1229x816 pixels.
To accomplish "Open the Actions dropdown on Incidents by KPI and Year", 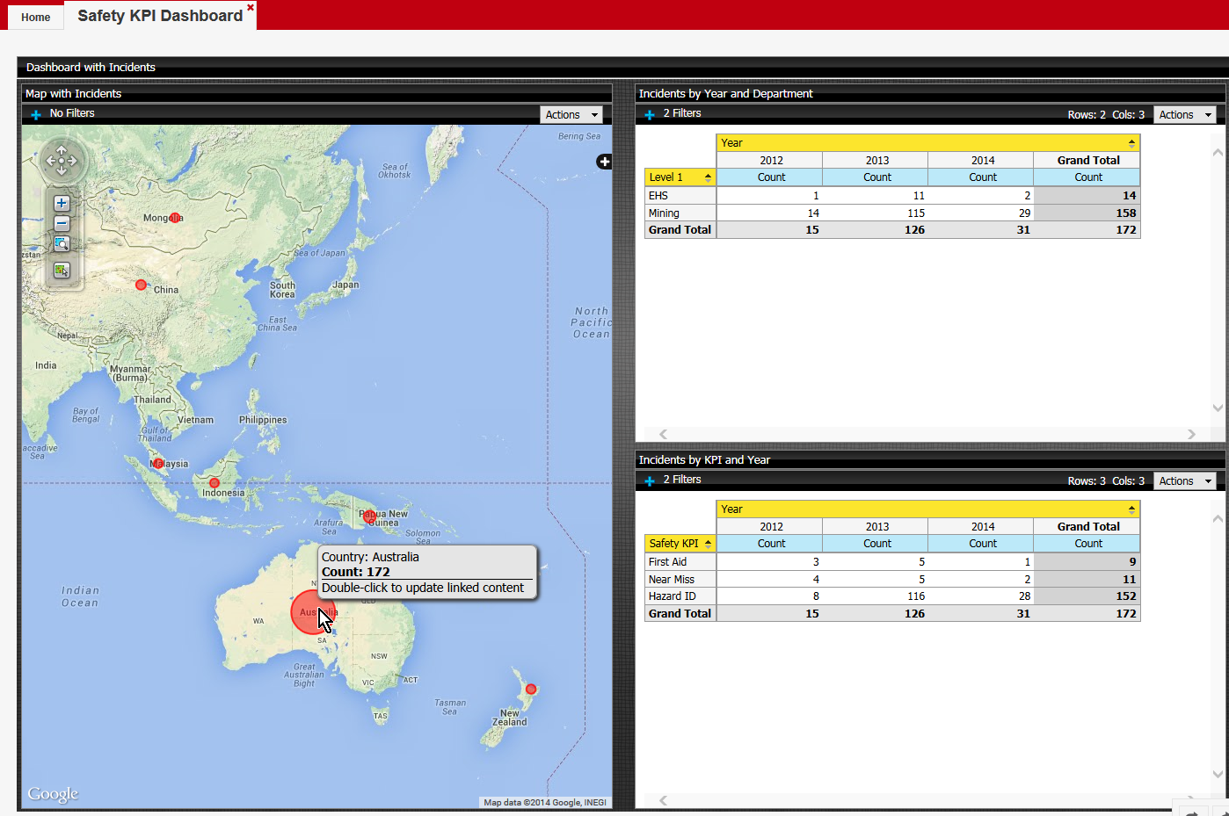I will click(1185, 480).
